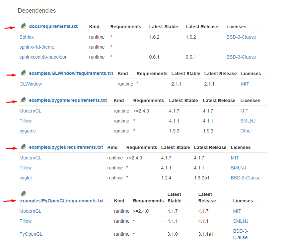Open the Sphinx package link
This screenshot has height=239, width=291.
(x=27, y=37)
